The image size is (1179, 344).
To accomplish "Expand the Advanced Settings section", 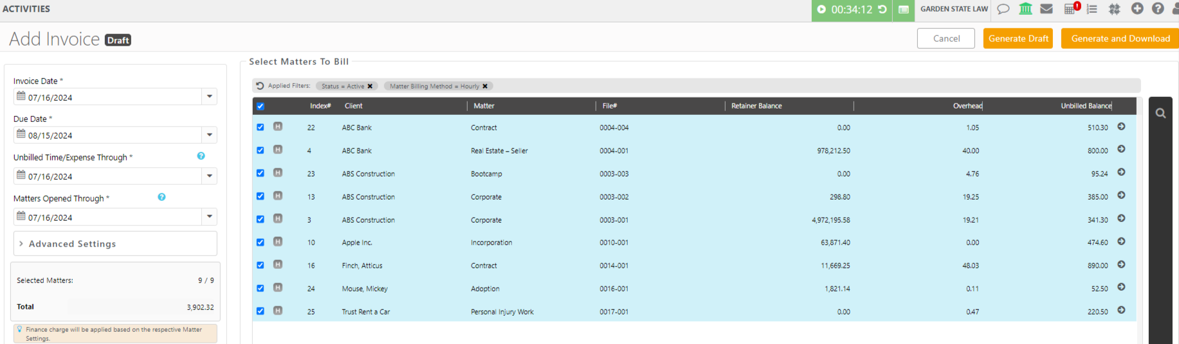I will coord(72,244).
